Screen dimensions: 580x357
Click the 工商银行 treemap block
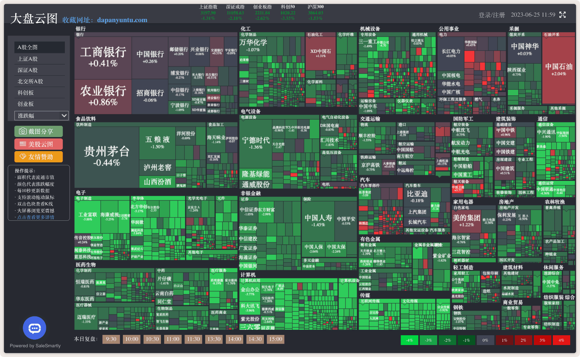pyautogui.click(x=103, y=57)
